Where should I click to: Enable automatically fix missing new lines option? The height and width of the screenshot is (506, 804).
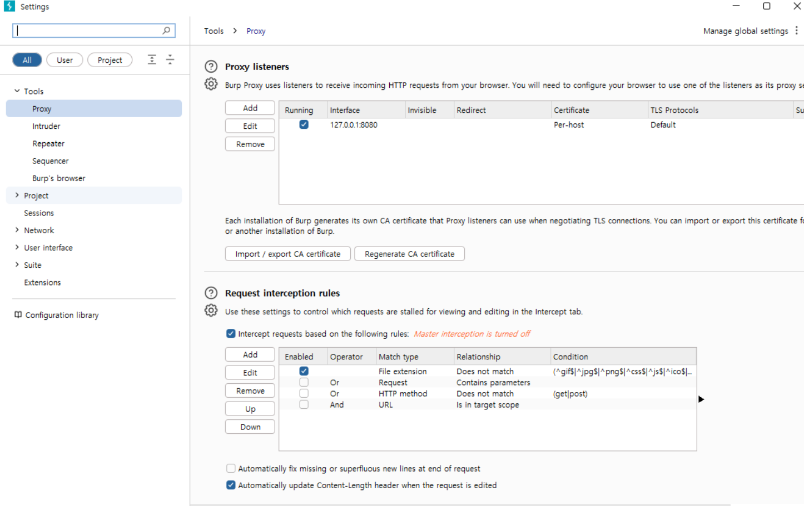coord(231,469)
